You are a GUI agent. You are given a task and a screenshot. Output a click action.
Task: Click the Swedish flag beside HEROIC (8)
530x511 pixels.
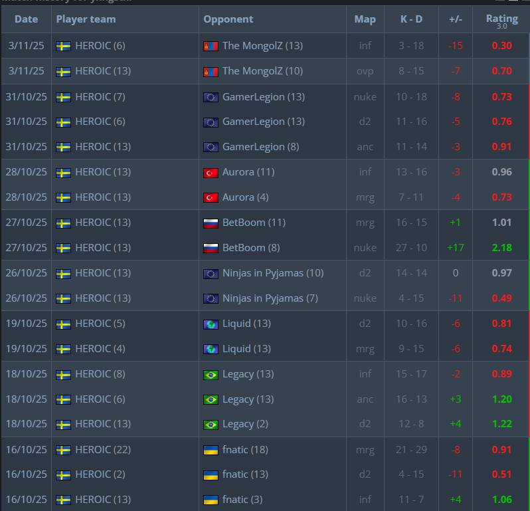click(63, 374)
